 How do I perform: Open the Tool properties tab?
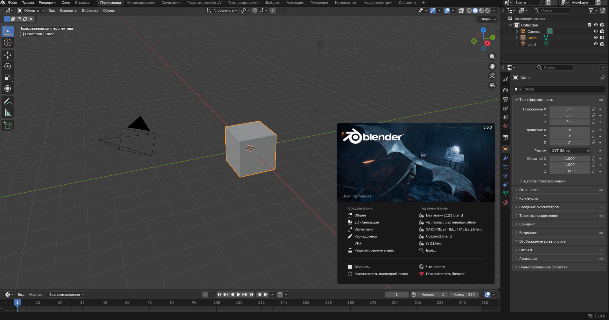[506, 79]
